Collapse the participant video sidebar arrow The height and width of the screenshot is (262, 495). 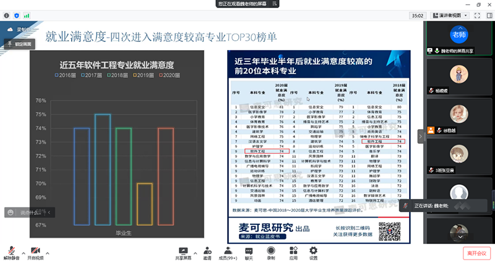point(421,134)
